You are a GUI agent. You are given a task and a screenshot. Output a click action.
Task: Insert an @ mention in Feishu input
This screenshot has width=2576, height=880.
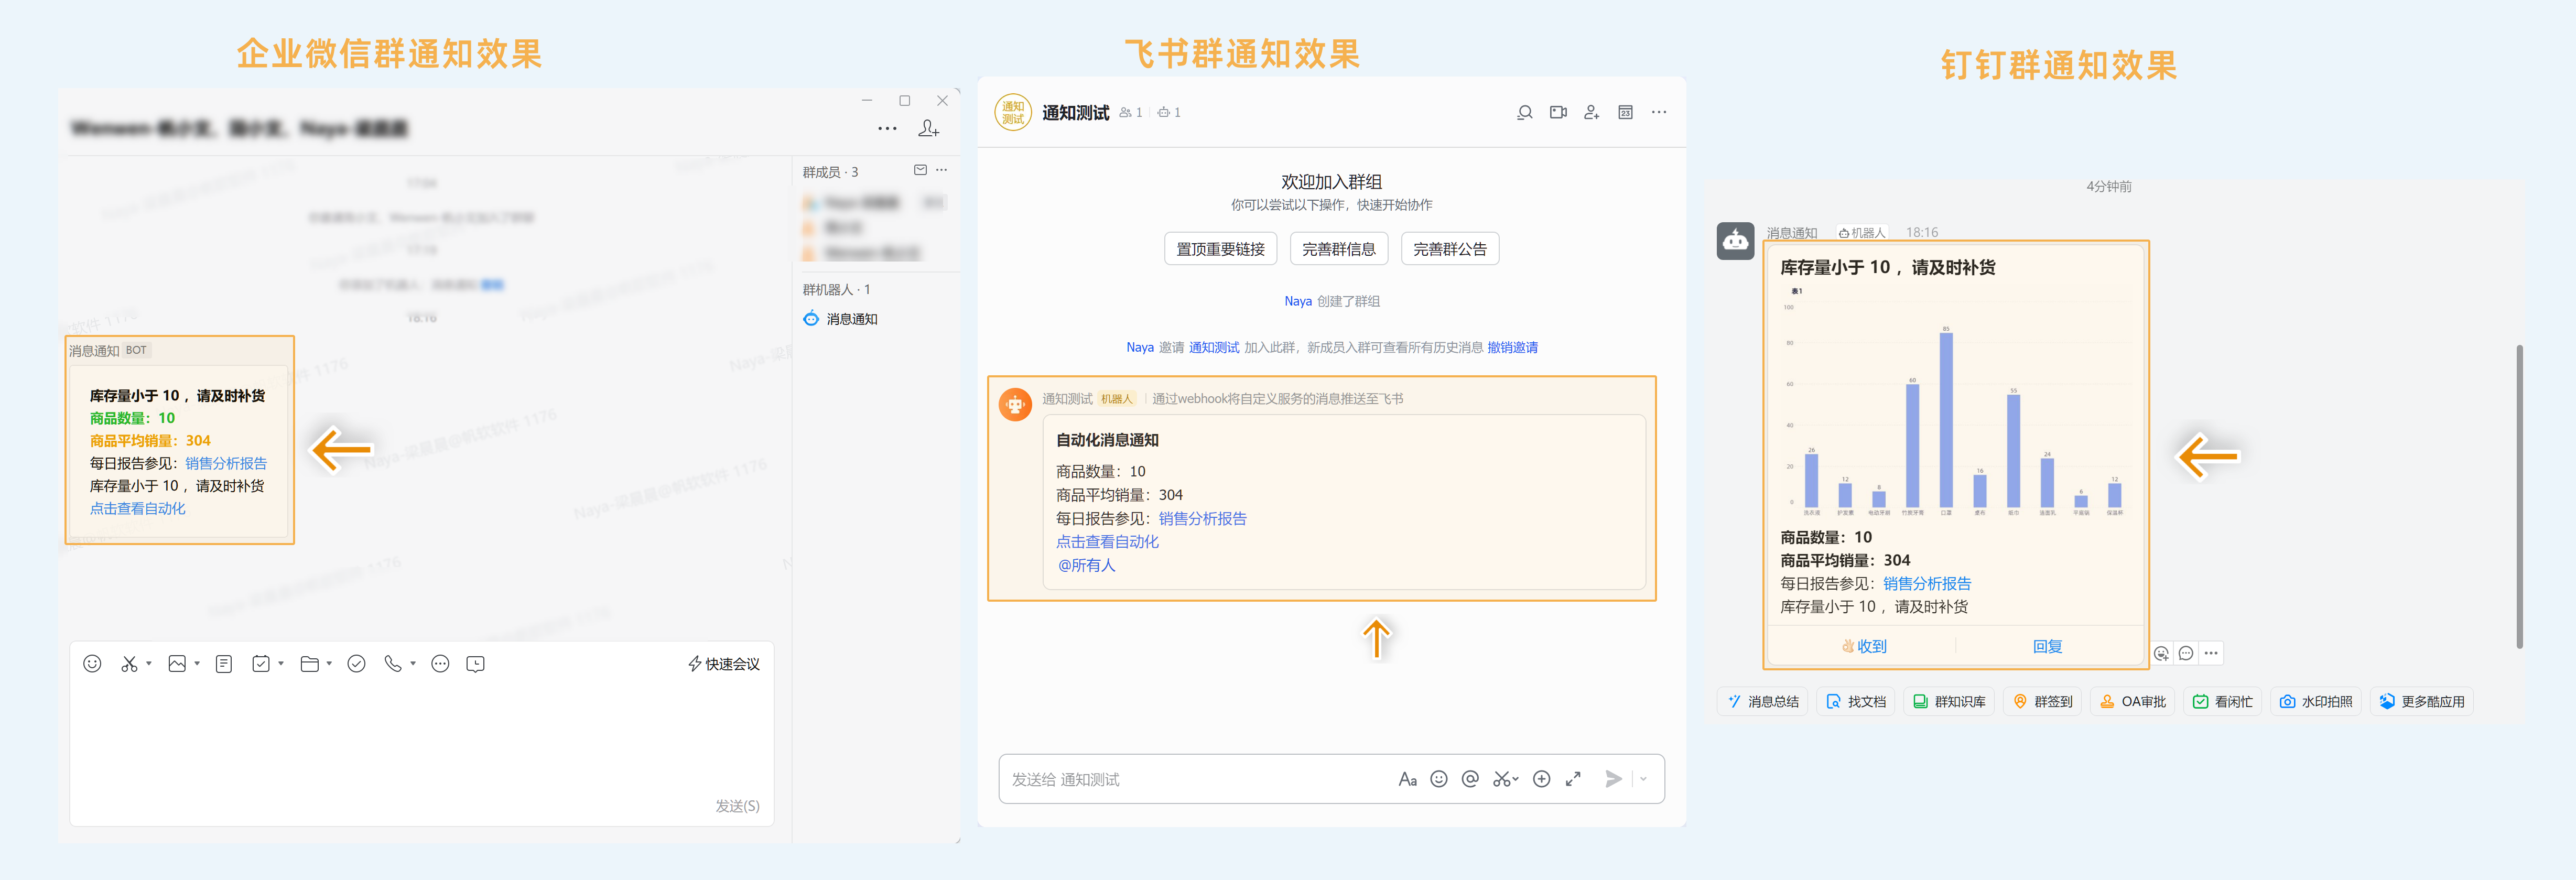1470,779
